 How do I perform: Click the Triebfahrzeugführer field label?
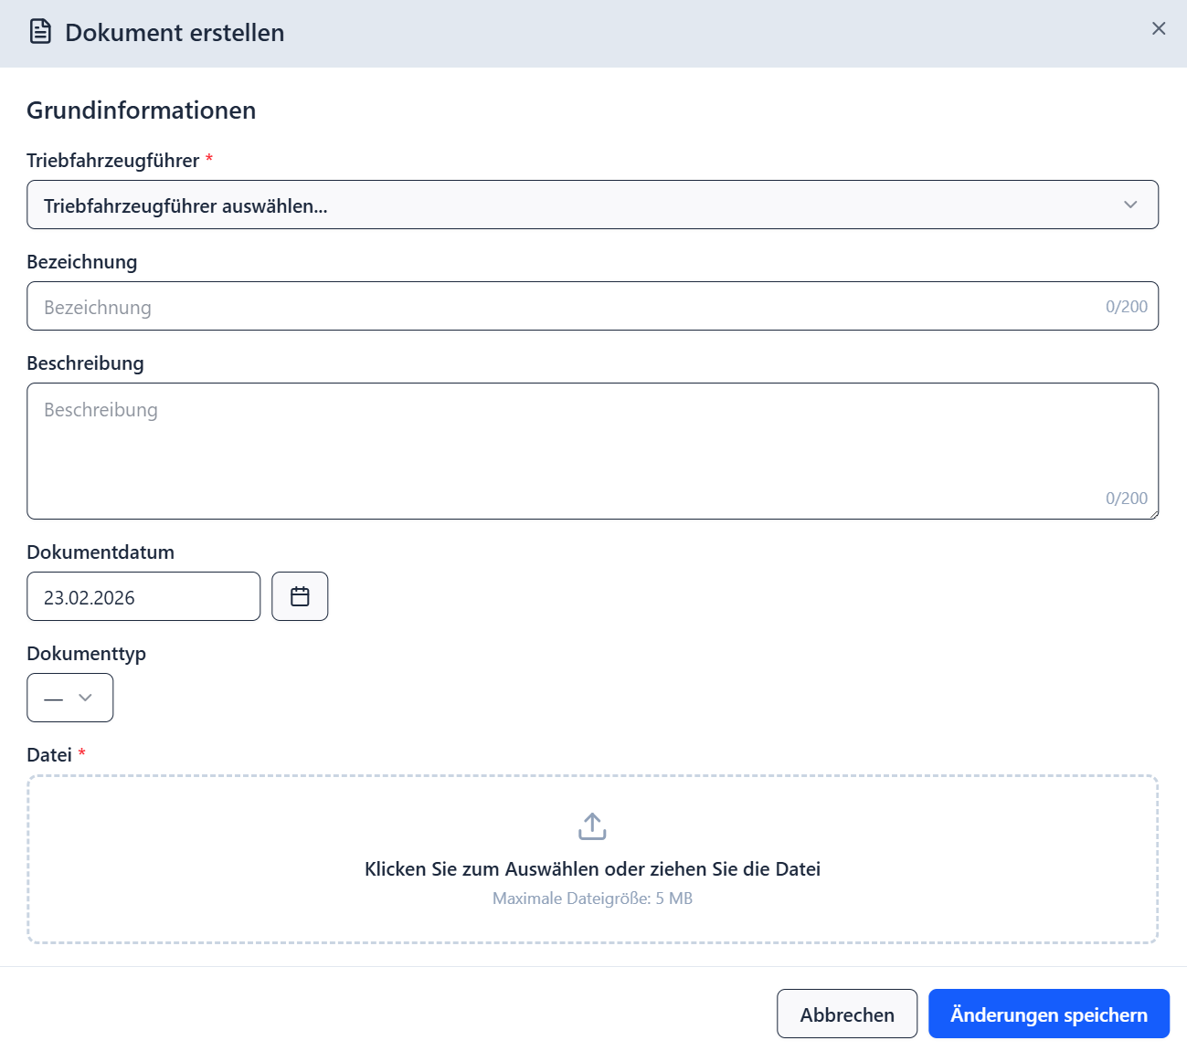(112, 161)
